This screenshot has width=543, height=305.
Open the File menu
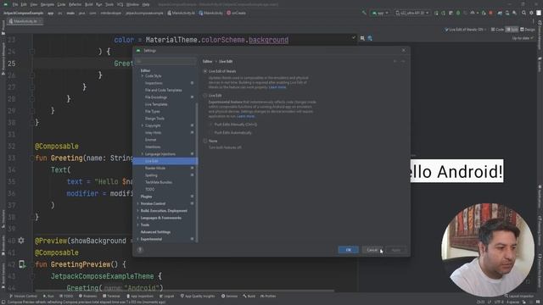(x=15, y=4)
